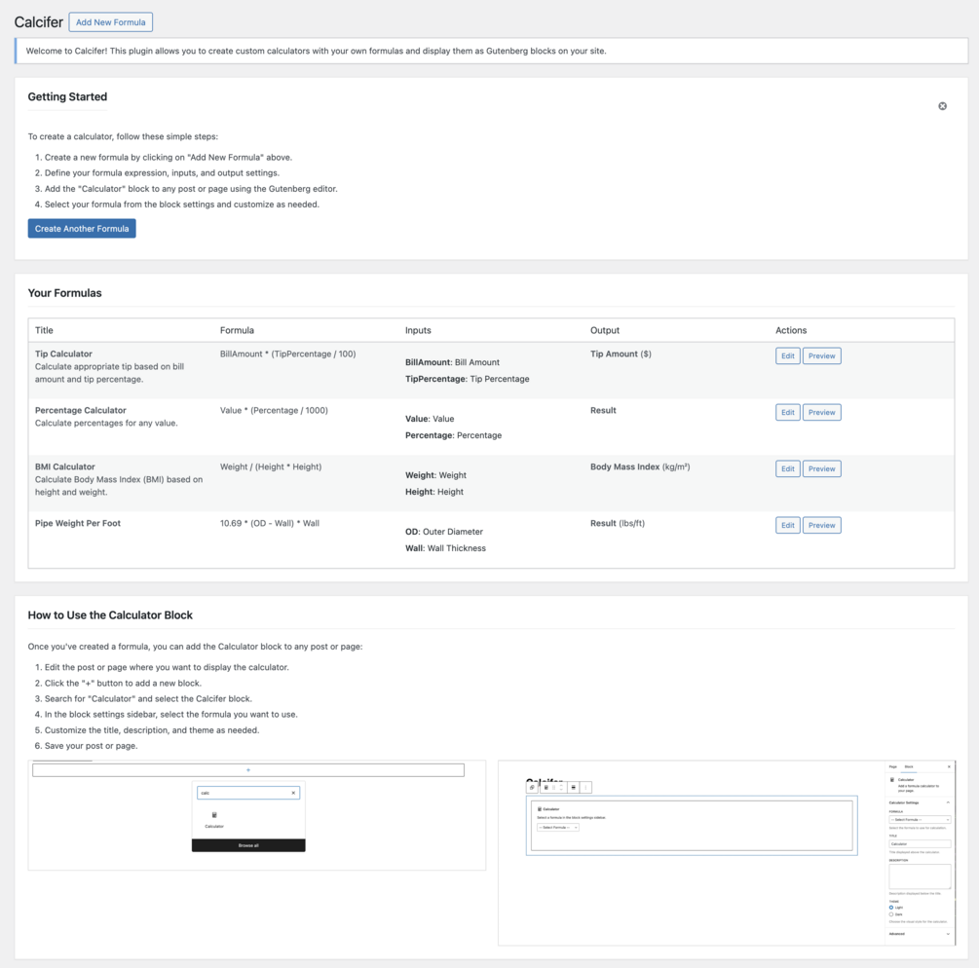The height and width of the screenshot is (968, 979).
Task: Click the 'Body Mass Index (kg/m²)' output cell
Action: 640,466
